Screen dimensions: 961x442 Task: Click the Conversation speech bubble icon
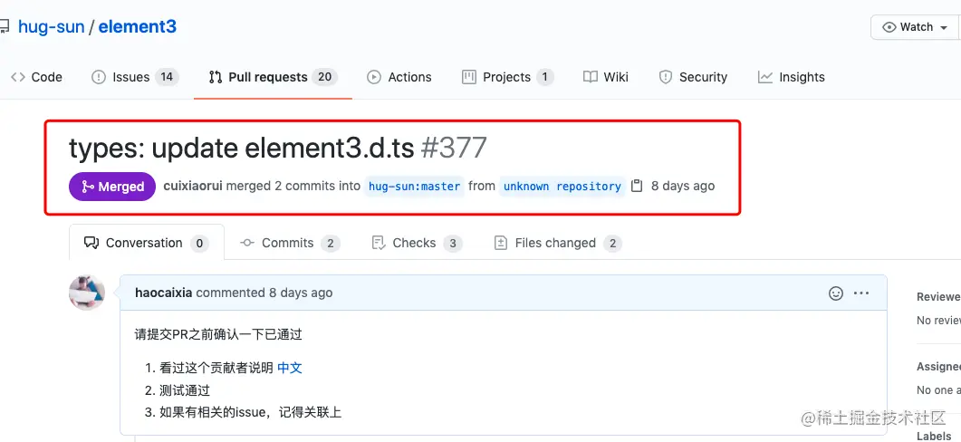point(91,243)
